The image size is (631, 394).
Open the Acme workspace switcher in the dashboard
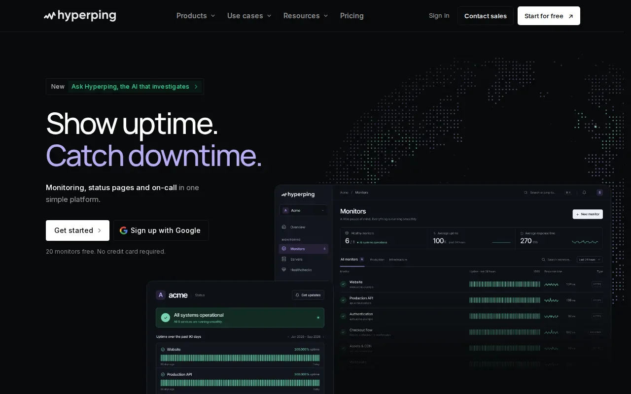[304, 210]
